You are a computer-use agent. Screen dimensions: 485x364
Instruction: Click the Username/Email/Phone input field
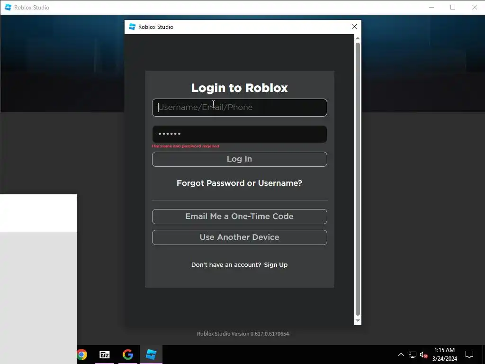[239, 108]
